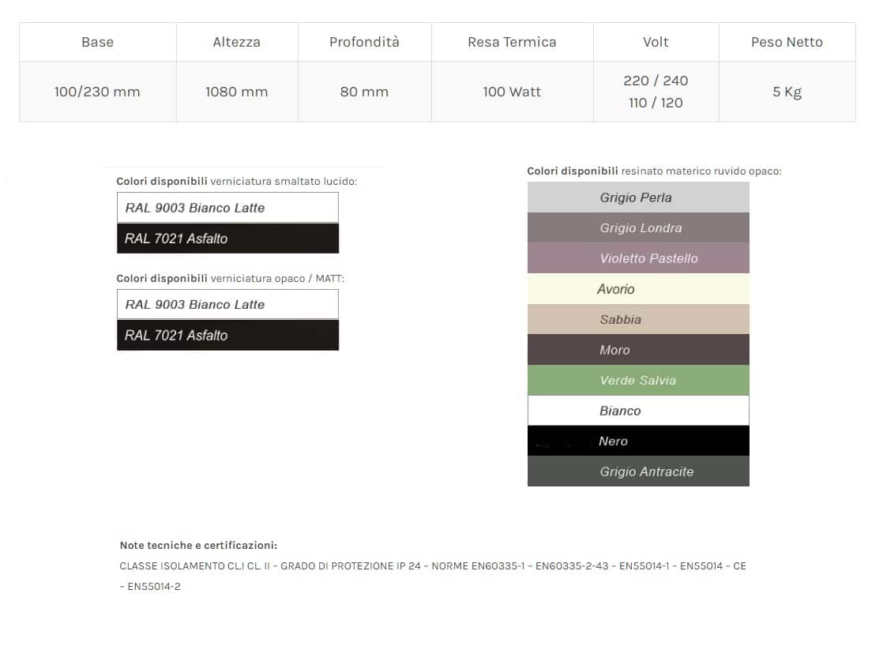Pick RAL 7021 Asfalto under opaco MATT
This screenshot has height=646, width=883.
[227, 335]
